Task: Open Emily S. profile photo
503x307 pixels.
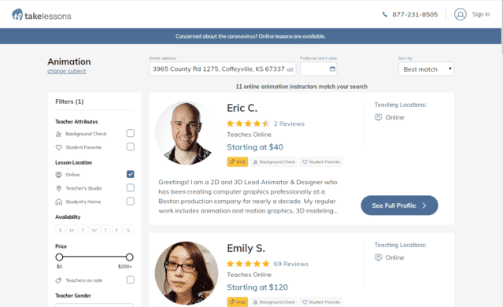Action: pyautogui.click(x=187, y=273)
